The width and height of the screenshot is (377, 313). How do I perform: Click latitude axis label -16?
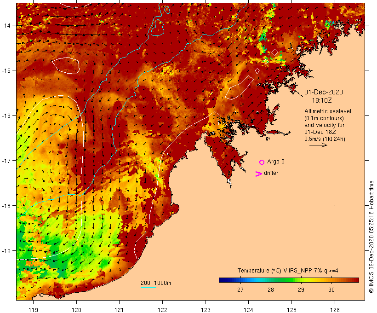(x=6, y=116)
